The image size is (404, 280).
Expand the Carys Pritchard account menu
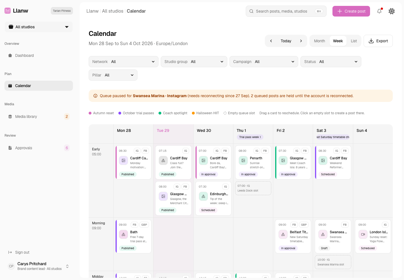point(39,266)
